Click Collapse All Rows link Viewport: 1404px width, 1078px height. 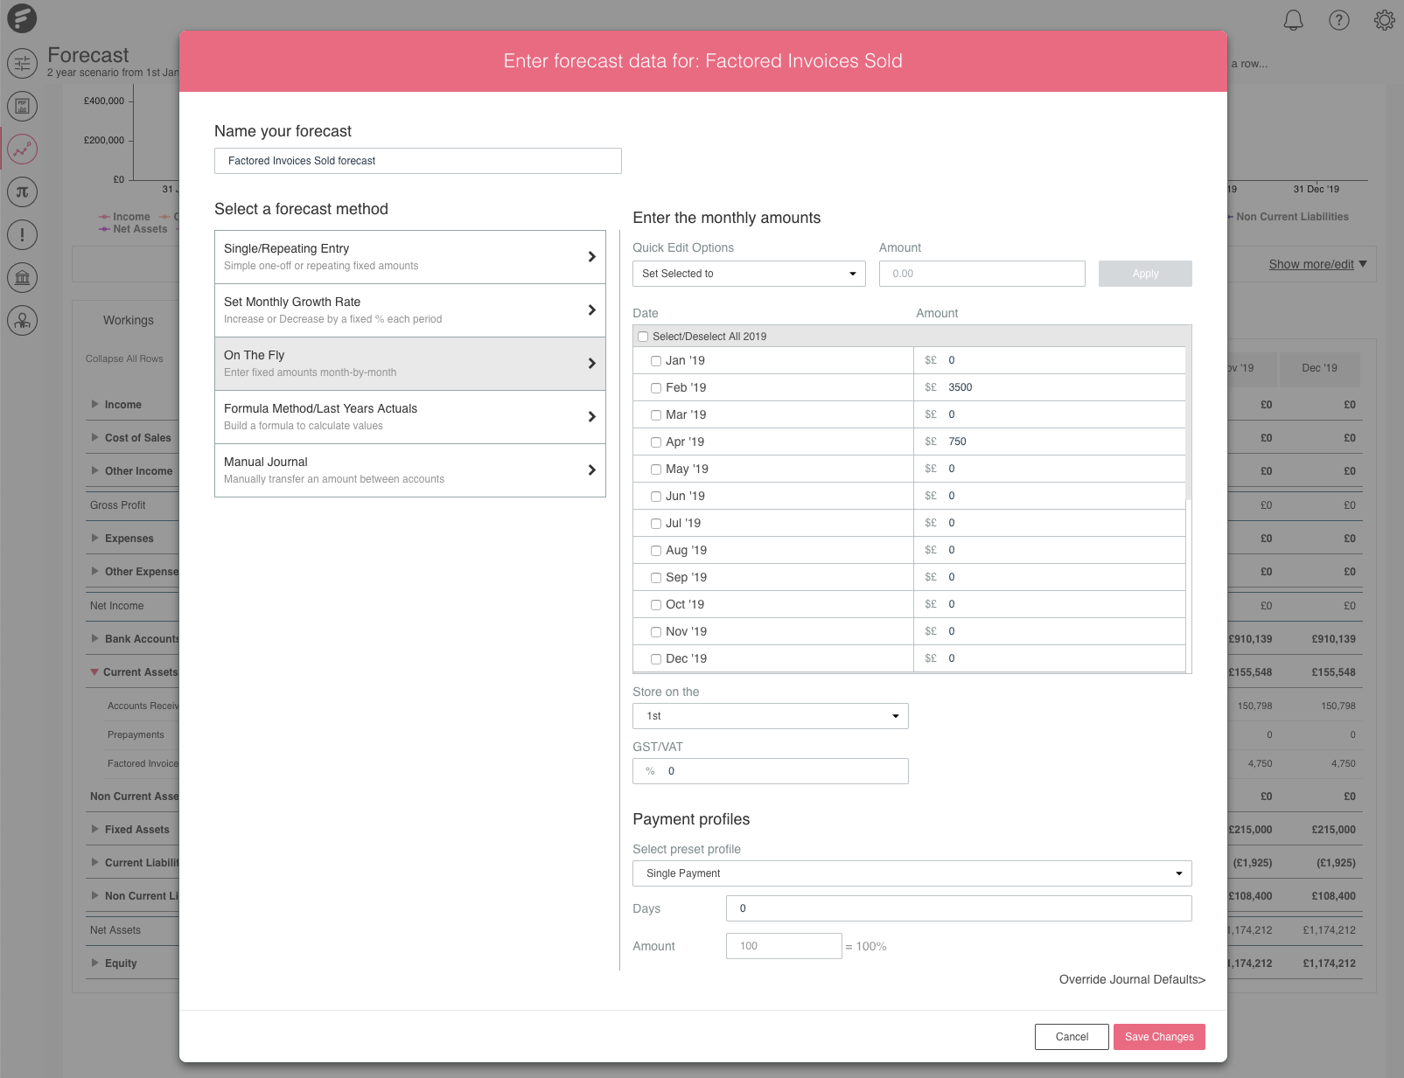(x=124, y=358)
